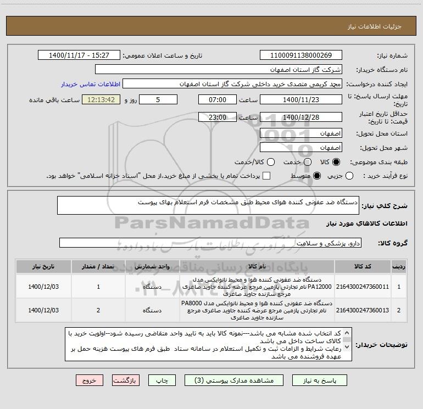Click the price validity date 1400/12/28 field
This screenshot has height=409, width=423.
301,117
